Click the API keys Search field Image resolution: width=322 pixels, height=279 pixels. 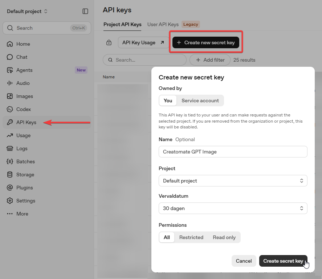click(144, 60)
